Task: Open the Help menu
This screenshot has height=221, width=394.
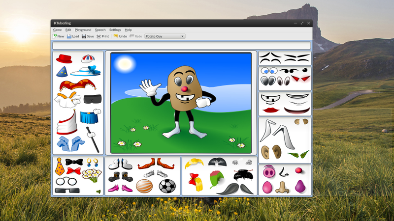Action: click(128, 30)
